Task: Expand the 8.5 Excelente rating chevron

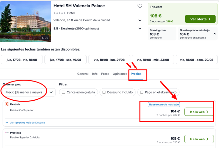Action: coord(140,29)
